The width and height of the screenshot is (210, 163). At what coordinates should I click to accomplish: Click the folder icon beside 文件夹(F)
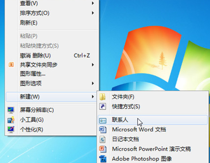pyautogui.click(x=102, y=97)
